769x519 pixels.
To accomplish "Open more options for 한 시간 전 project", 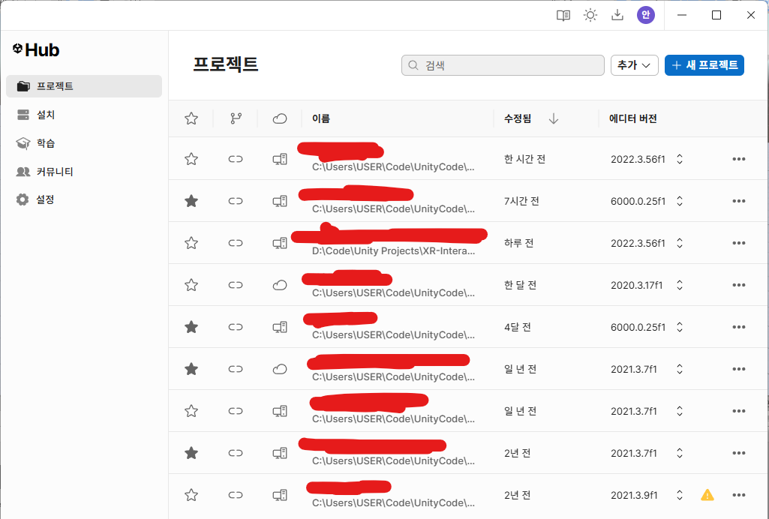I will (738, 159).
